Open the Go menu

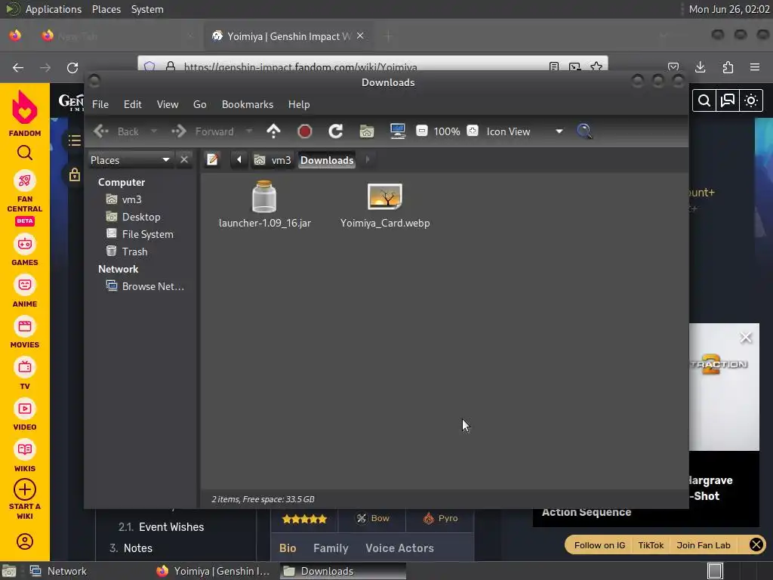199,104
